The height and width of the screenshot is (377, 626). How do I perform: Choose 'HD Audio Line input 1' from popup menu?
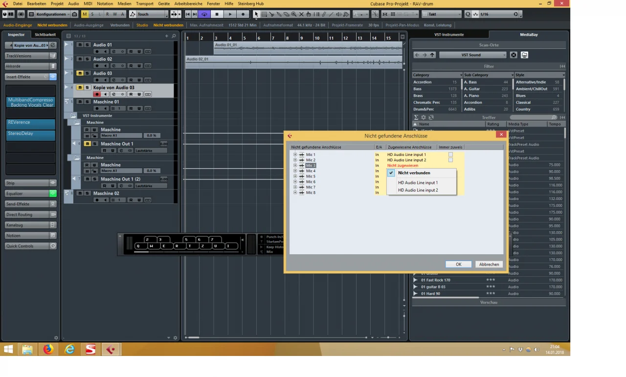click(x=418, y=183)
